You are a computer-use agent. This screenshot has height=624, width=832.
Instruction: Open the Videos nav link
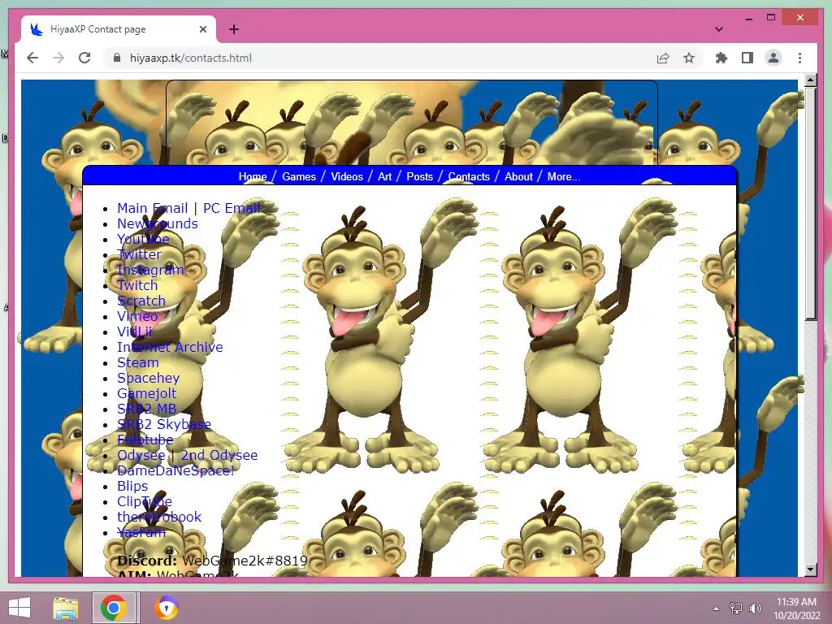tap(347, 176)
